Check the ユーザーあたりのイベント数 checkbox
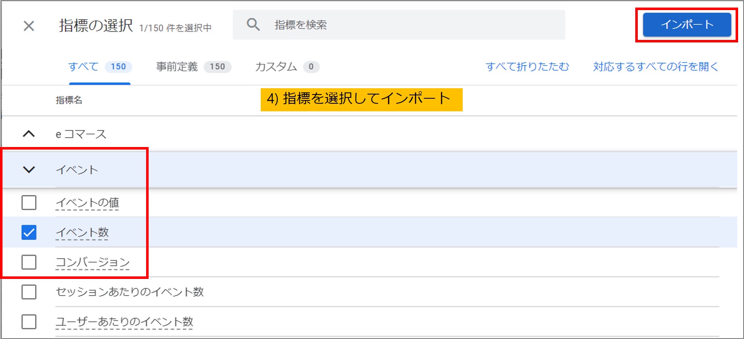 29,322
